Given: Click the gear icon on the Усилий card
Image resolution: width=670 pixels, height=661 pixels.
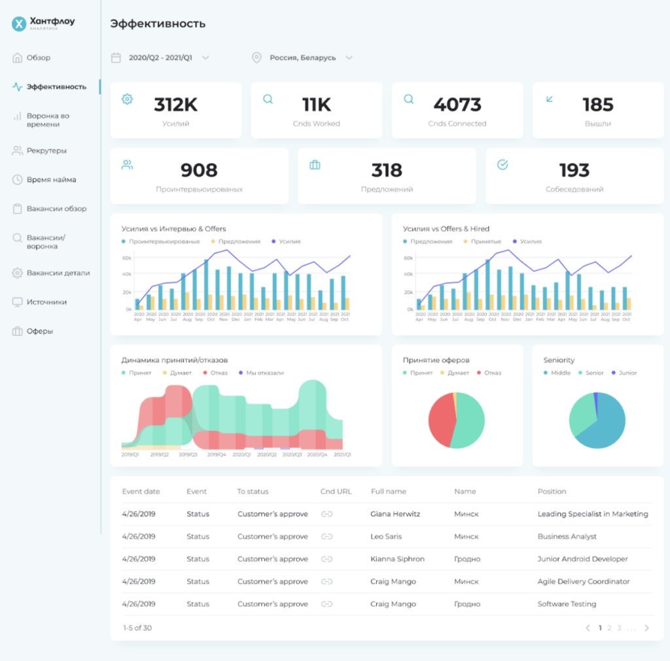Looking at the screenshot, I should [127, 99].
